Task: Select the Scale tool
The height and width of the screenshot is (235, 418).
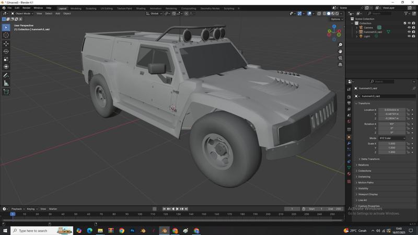Action: [6, 59]
